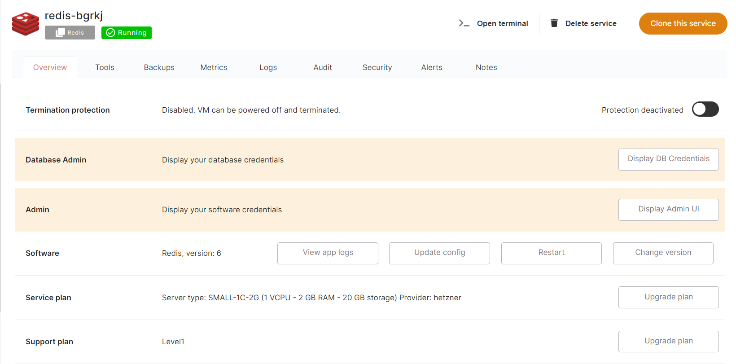Click Change version button
Screen dimensions: 736x364
(663, 253)
